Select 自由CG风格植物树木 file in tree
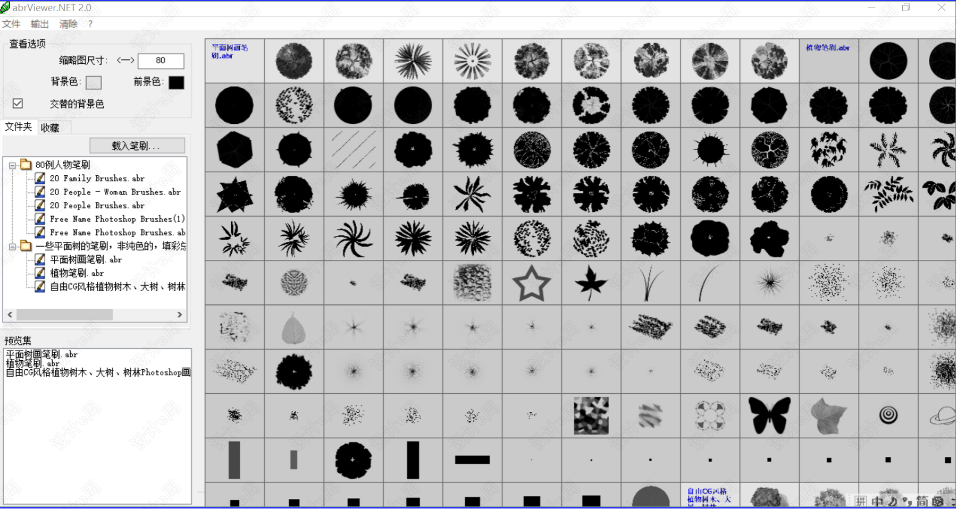957x509 pixels. [117, 287]
